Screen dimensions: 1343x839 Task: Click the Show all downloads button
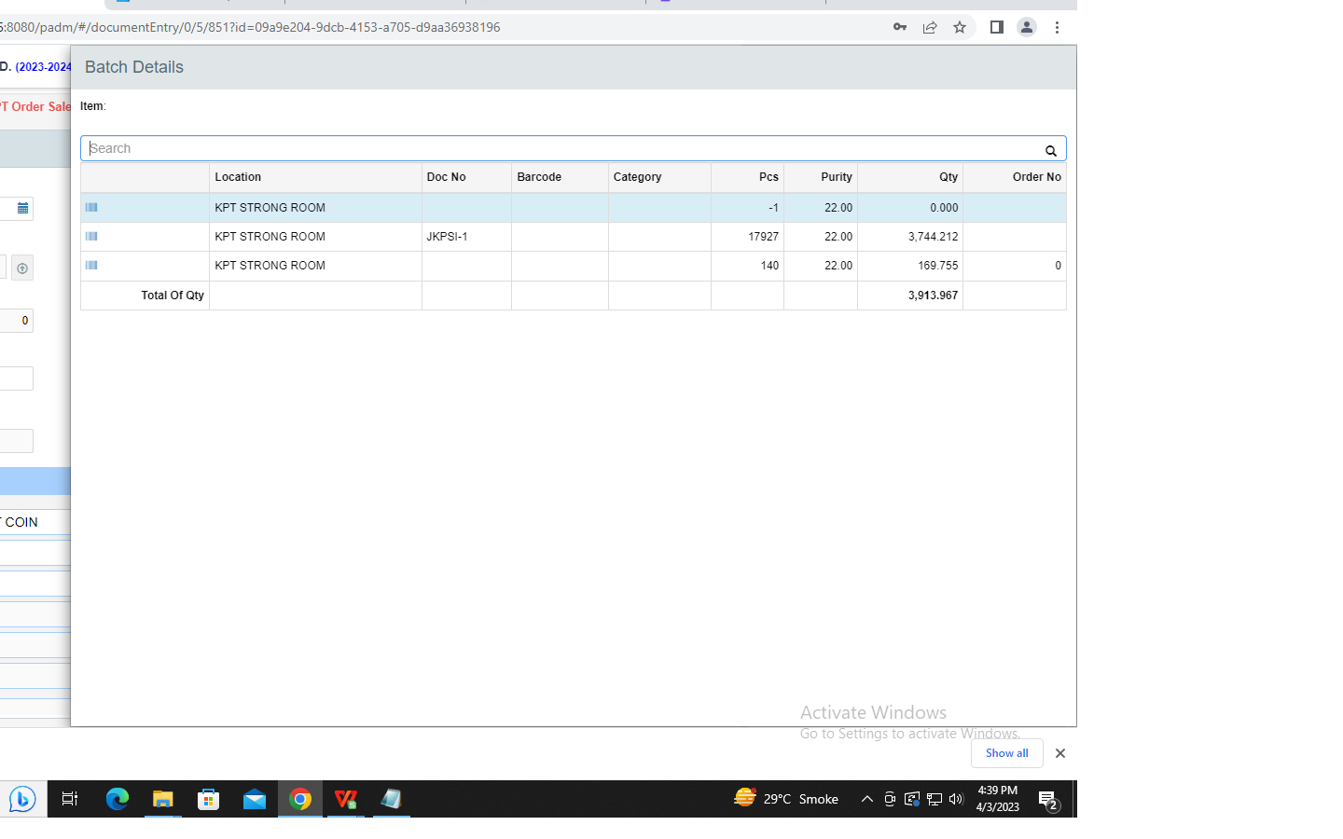pyautogui.click(x=1007, y=753)
